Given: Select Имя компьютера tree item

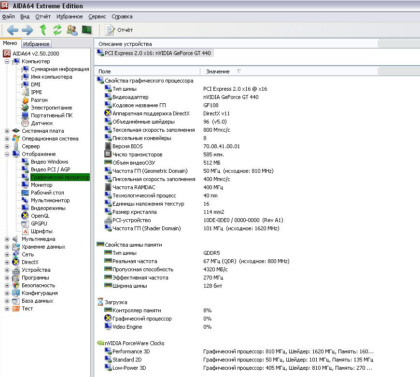Looking at the screenshot, I should [52, 77].
